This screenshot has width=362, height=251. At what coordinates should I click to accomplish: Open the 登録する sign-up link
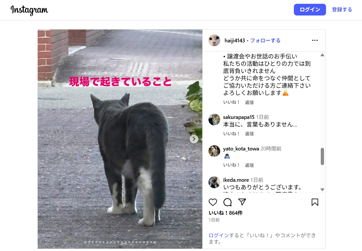342,10
